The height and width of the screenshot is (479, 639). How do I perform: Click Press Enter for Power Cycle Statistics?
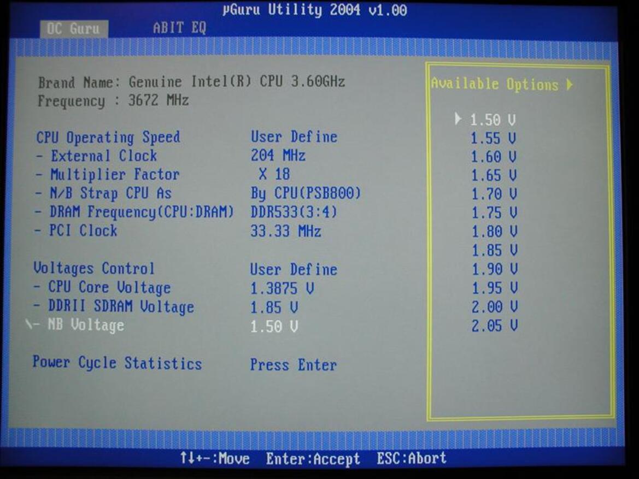point(294,364)
